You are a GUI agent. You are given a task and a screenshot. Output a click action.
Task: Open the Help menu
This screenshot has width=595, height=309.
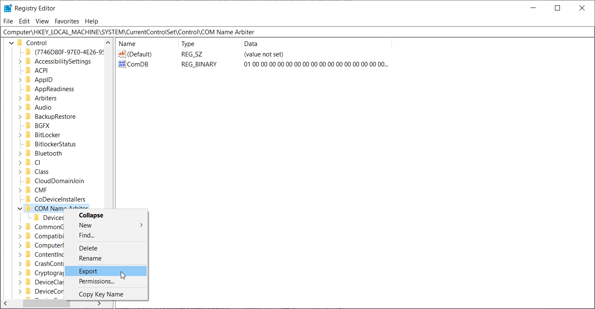pos(92,21)
